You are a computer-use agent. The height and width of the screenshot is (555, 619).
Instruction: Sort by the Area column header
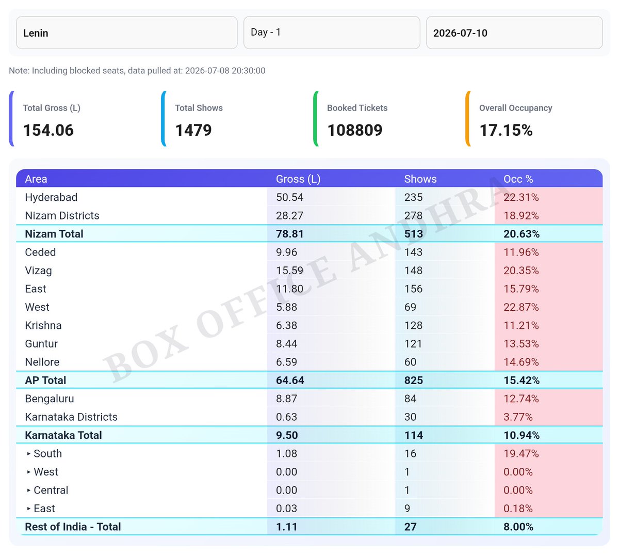36,179
